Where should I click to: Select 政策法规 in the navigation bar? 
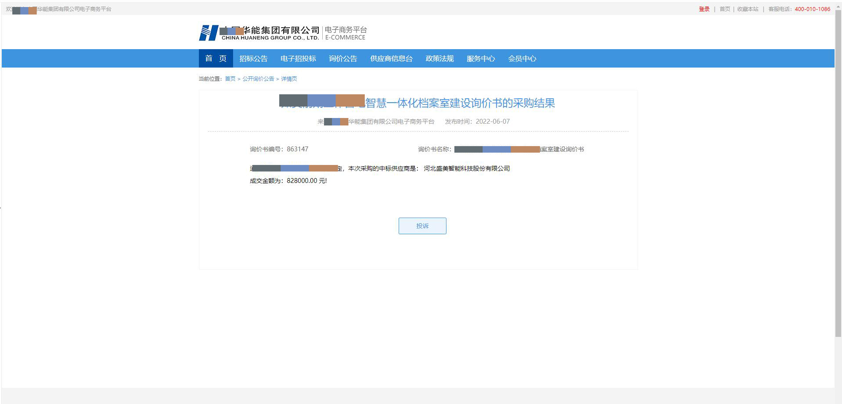point(439,59)
